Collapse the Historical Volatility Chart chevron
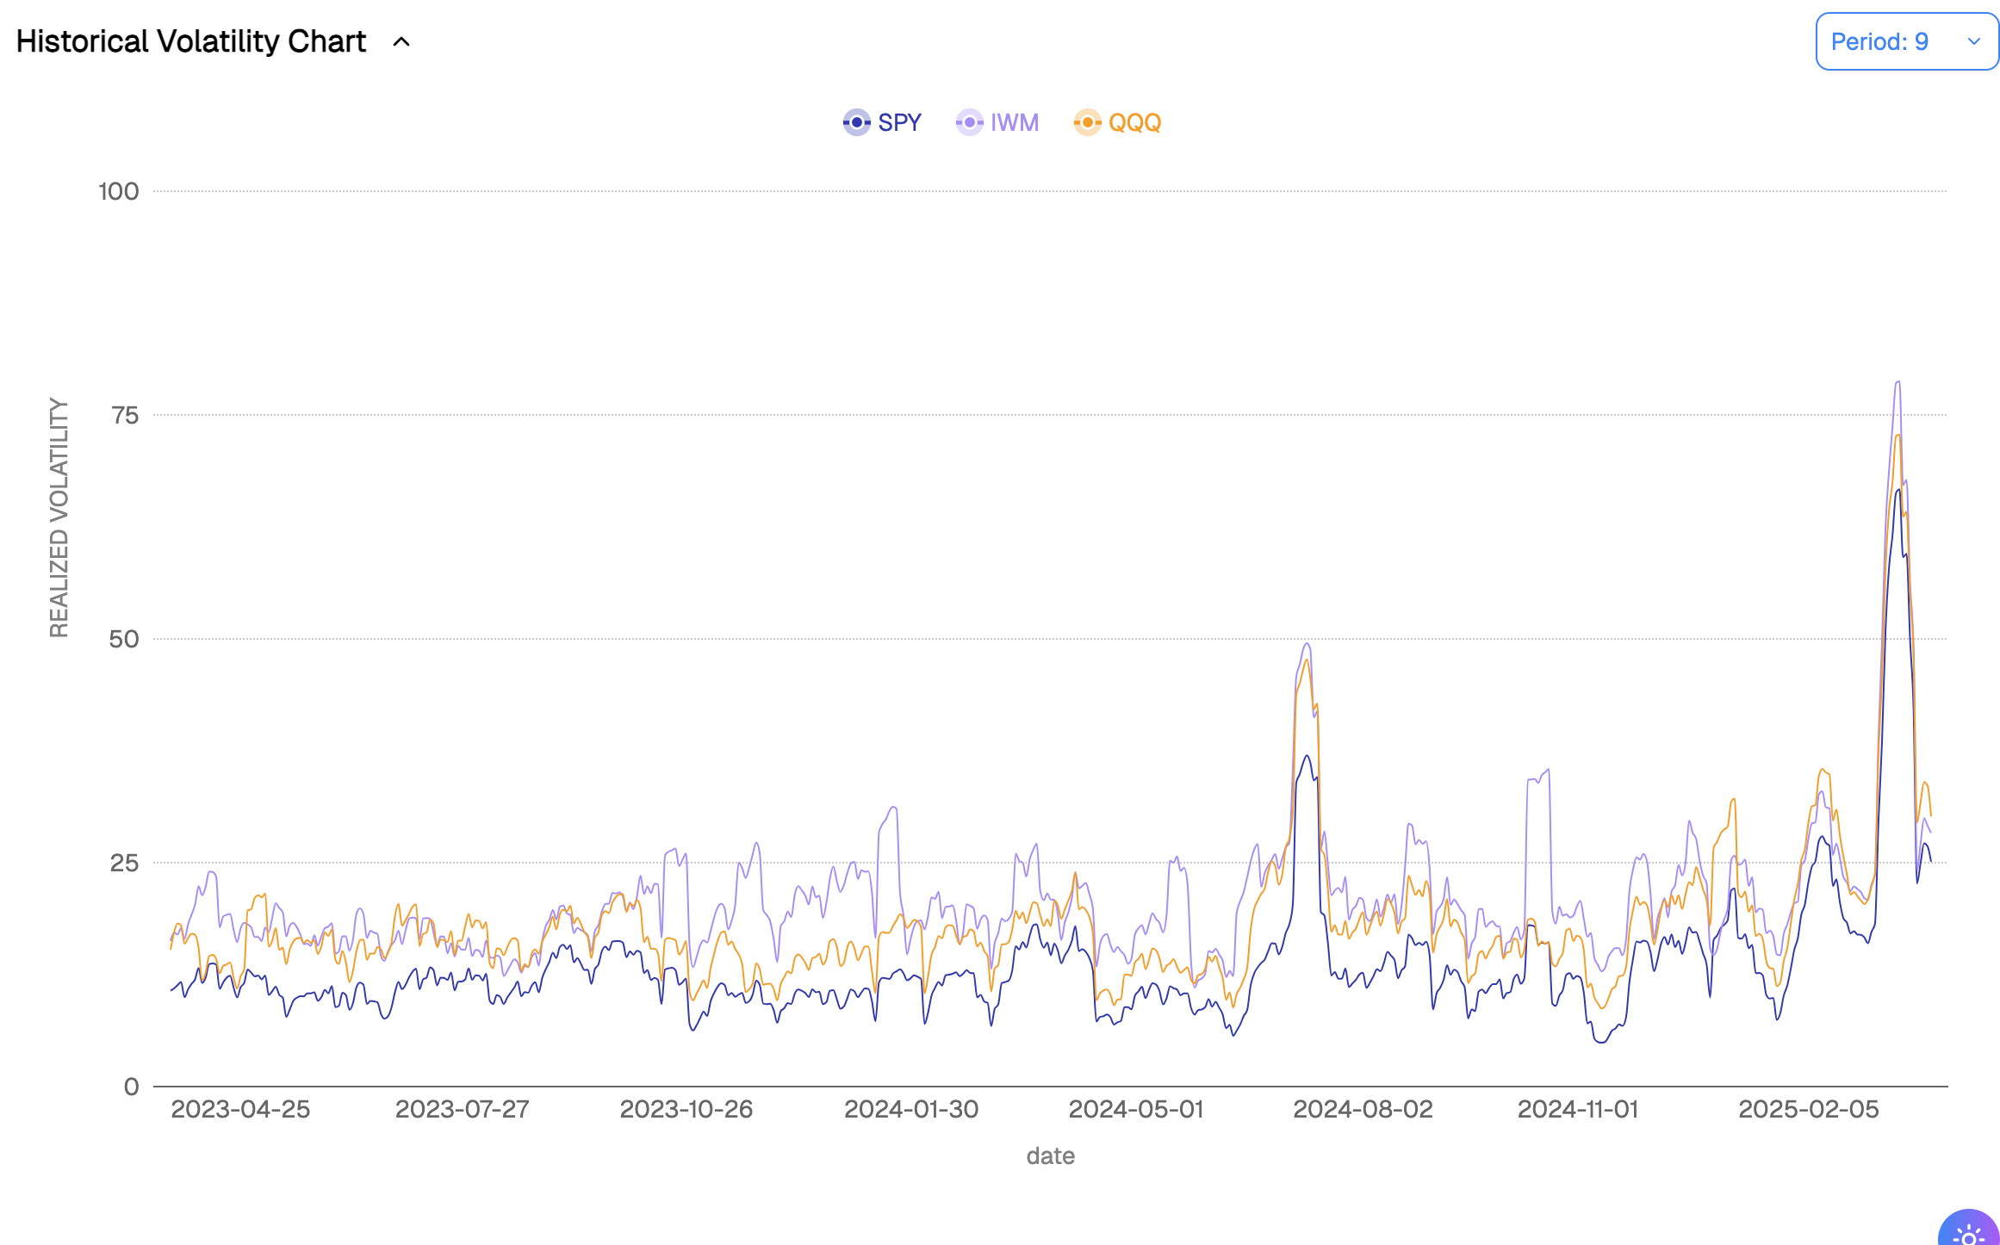This screenshot has height=1245, width=2000. 401,42
